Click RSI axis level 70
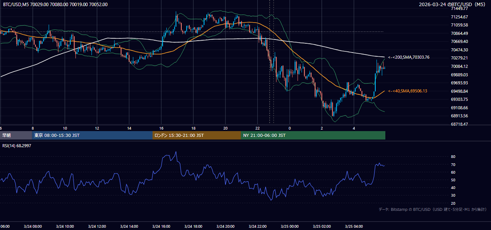 pyautogui.click(x=453, y=164)
